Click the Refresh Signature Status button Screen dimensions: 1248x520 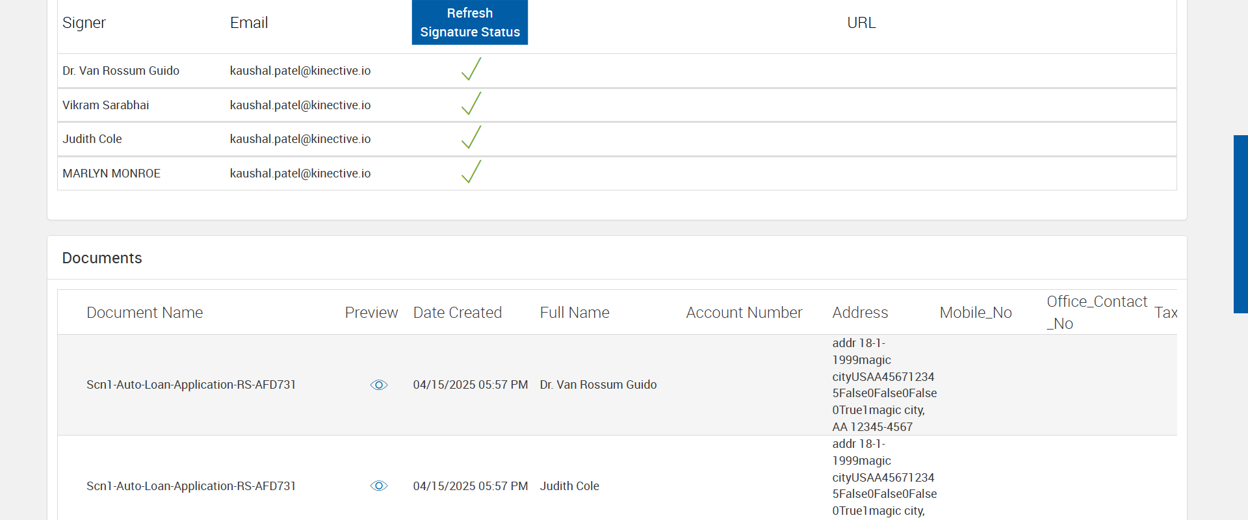pyautogui.click(x=469, y=23)
